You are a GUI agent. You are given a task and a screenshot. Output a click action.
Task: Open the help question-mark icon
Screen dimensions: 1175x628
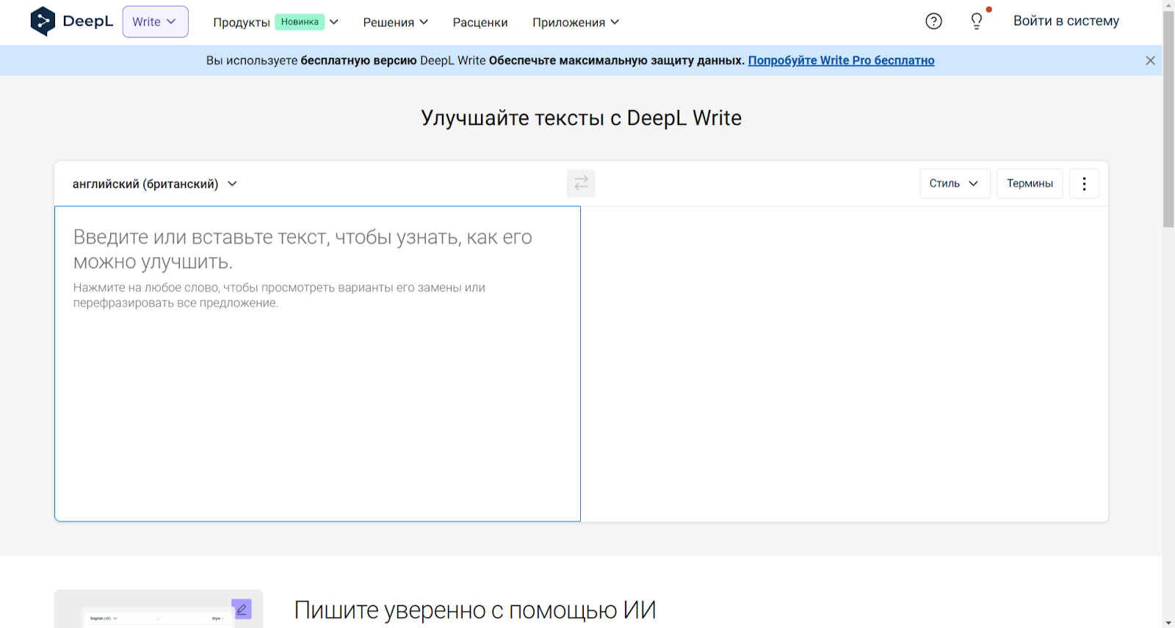(933, 21)
